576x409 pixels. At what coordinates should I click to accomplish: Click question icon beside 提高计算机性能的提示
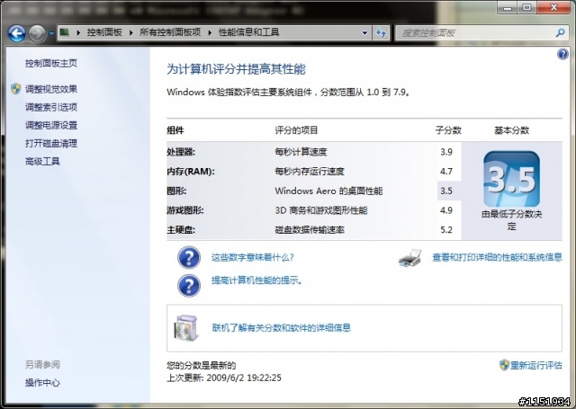click(x=189, y=286)
